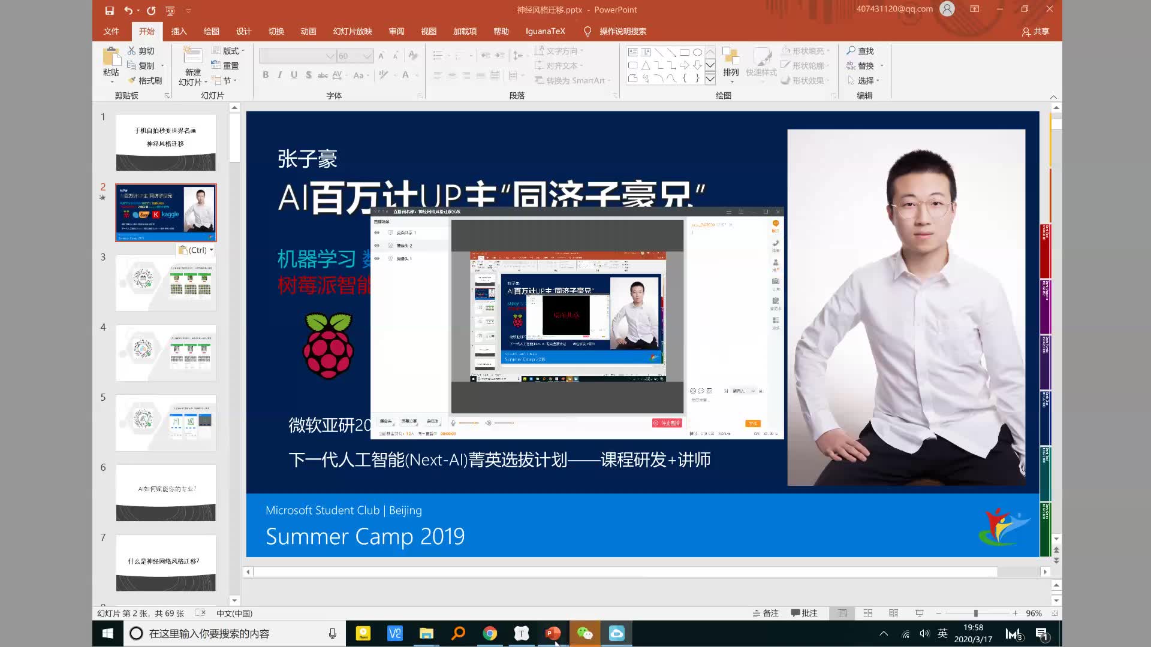
Task: Toggle the 批注 comments pane
Action: click(805, 613)
